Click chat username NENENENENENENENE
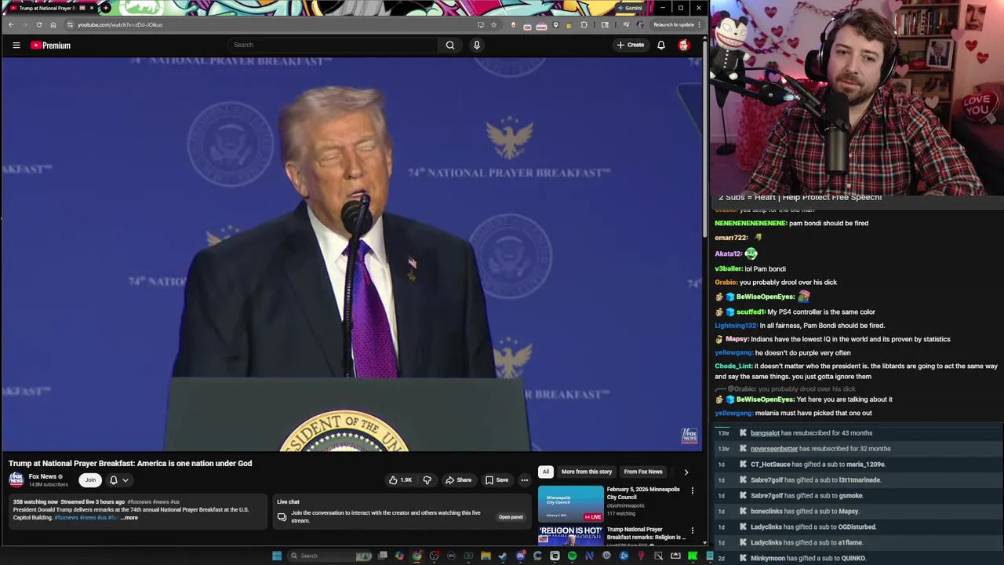1004x565 pixels. pyautogui.click(x=751, y=223)
